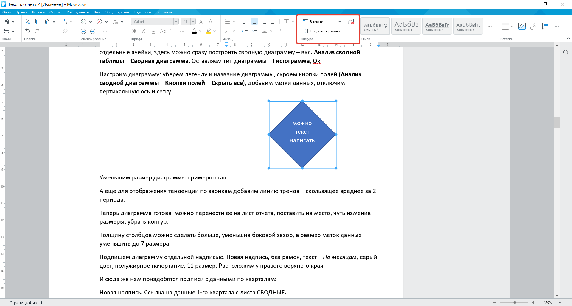Click the Print icon

[x=6, y=31]
